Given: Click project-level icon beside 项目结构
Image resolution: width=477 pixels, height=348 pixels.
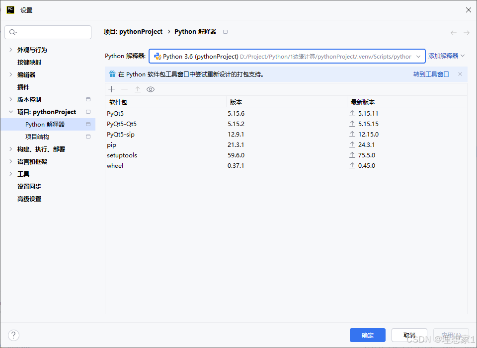Looking at the screenshot, I should [88, 137].
